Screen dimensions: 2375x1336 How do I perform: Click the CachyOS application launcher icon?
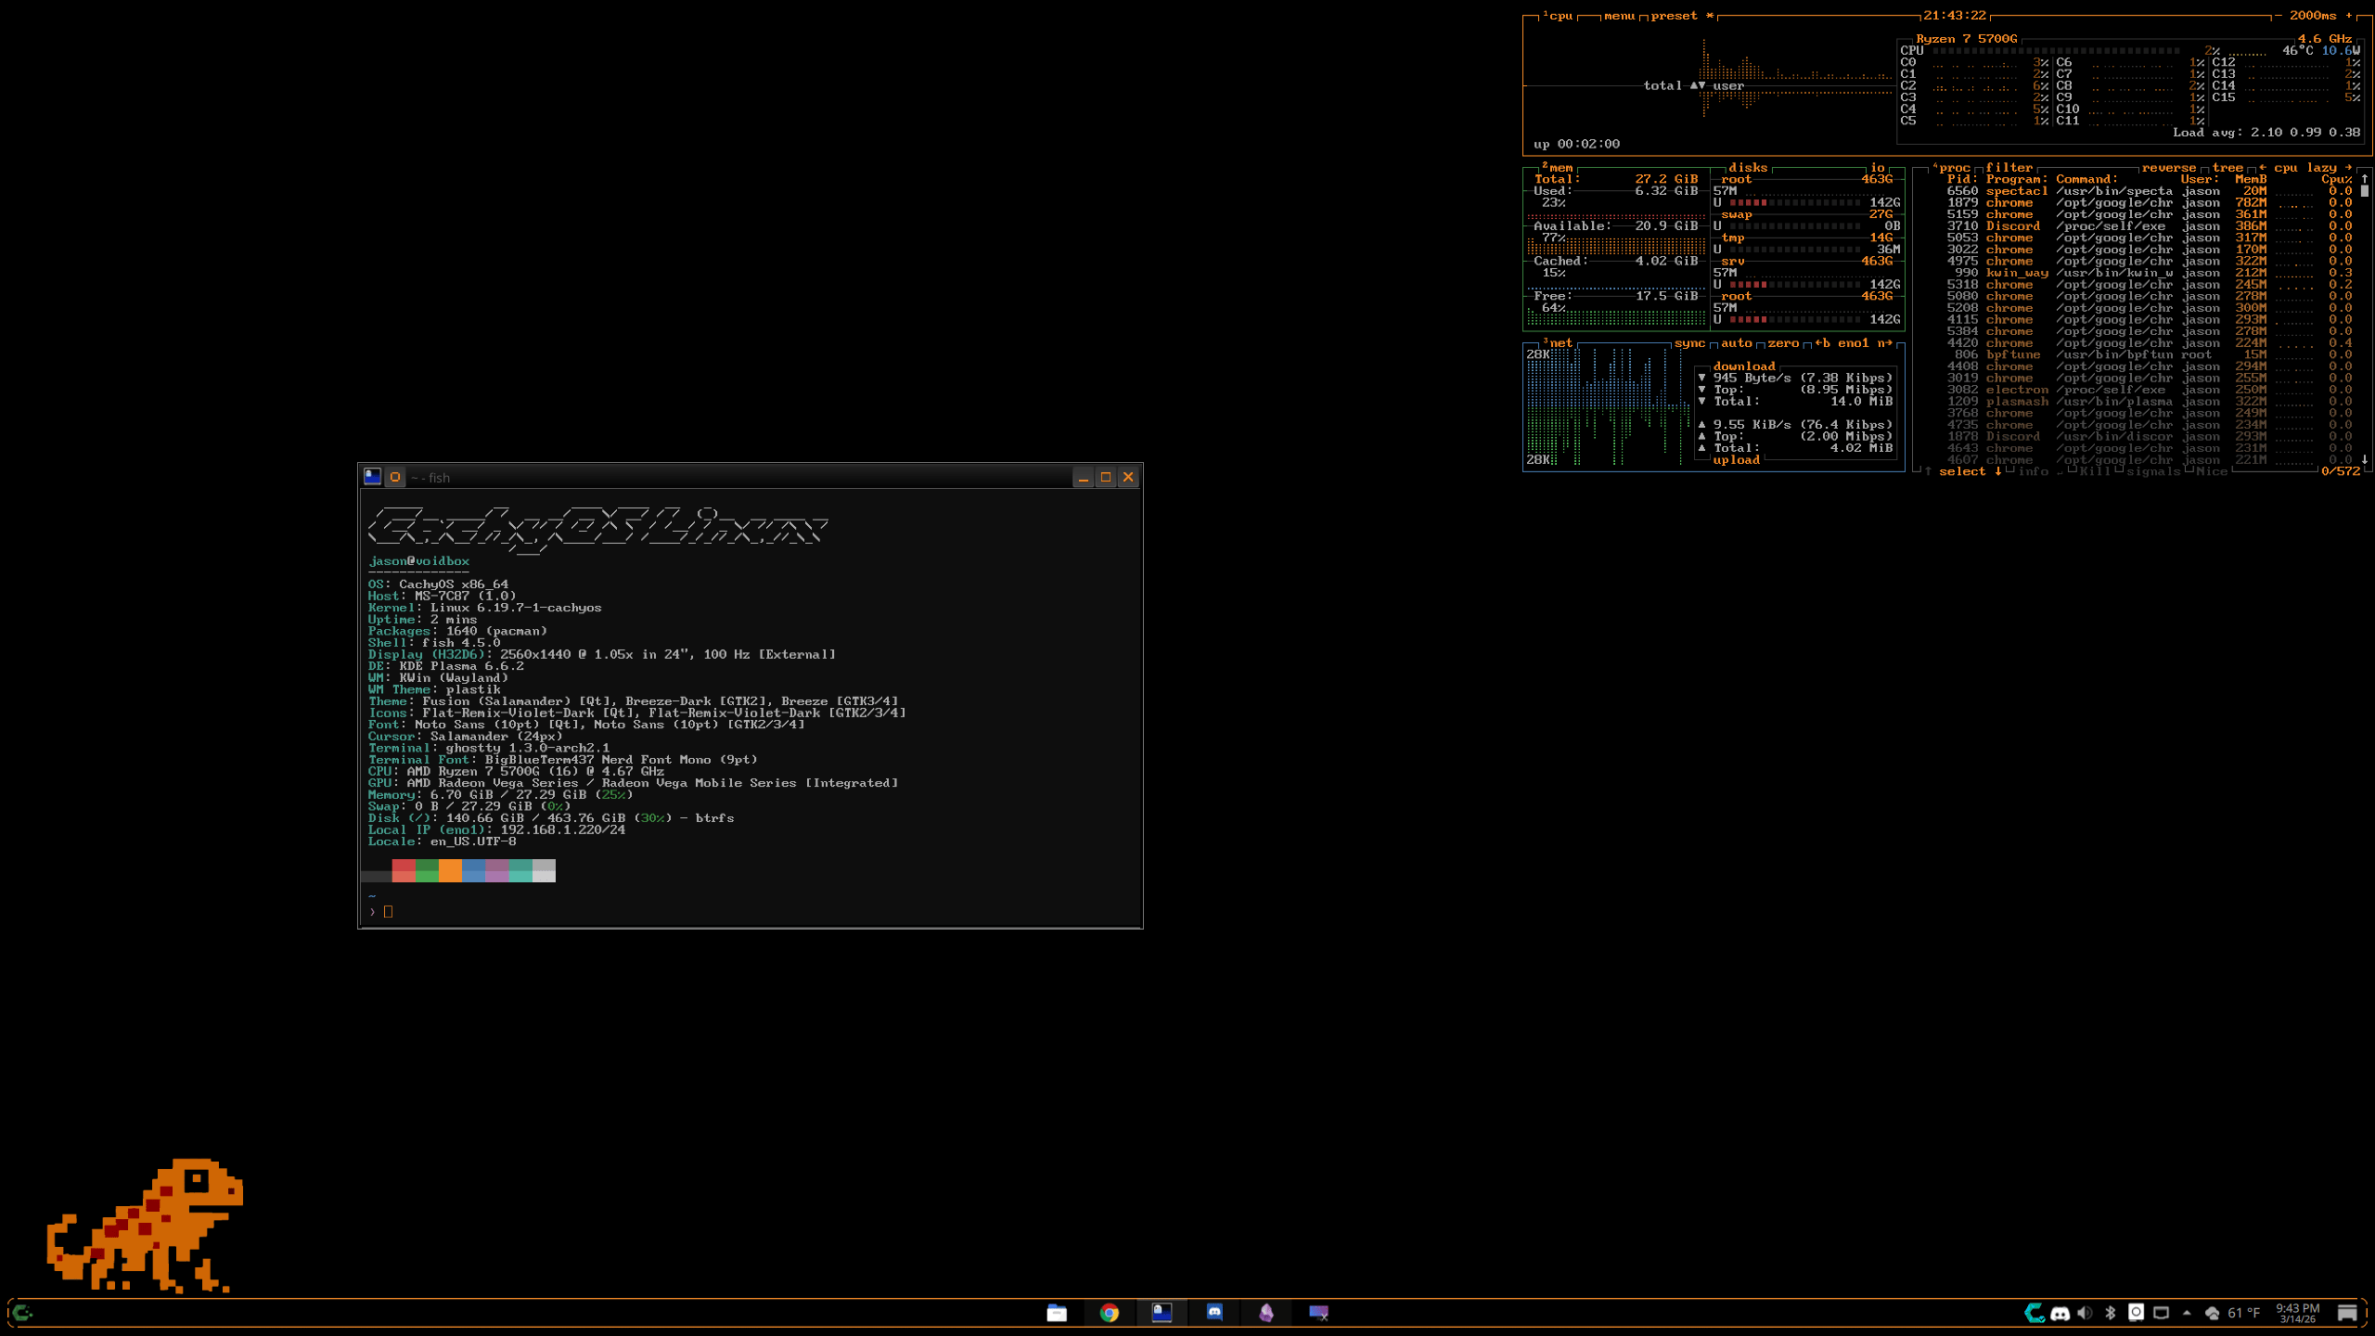click(23, 1312)
